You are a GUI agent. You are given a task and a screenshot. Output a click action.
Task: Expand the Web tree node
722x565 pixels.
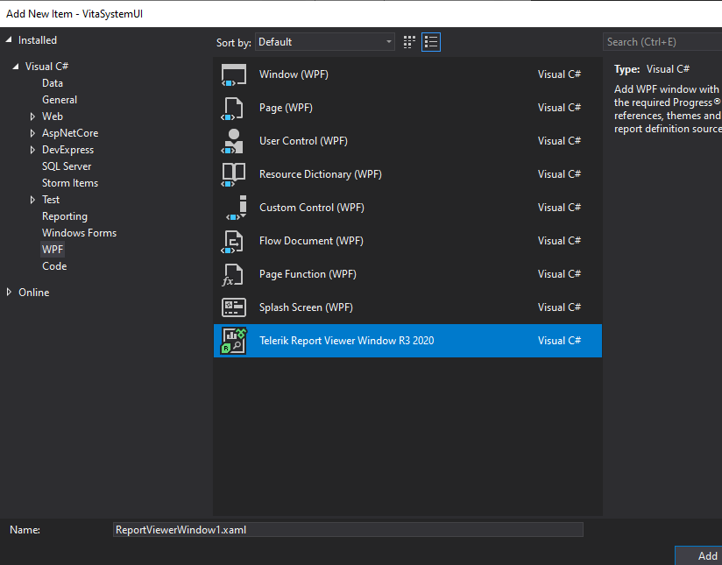point(32,117)
